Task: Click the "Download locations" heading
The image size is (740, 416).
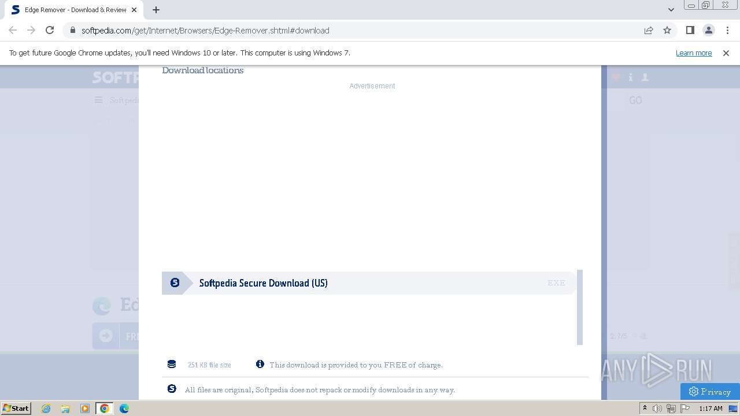Action: point(203,70)
